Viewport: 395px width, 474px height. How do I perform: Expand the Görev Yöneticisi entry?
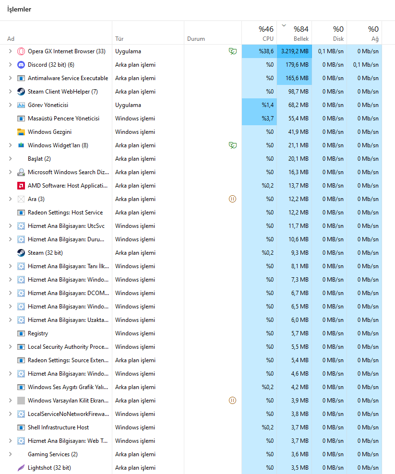(x=10, y=105)
